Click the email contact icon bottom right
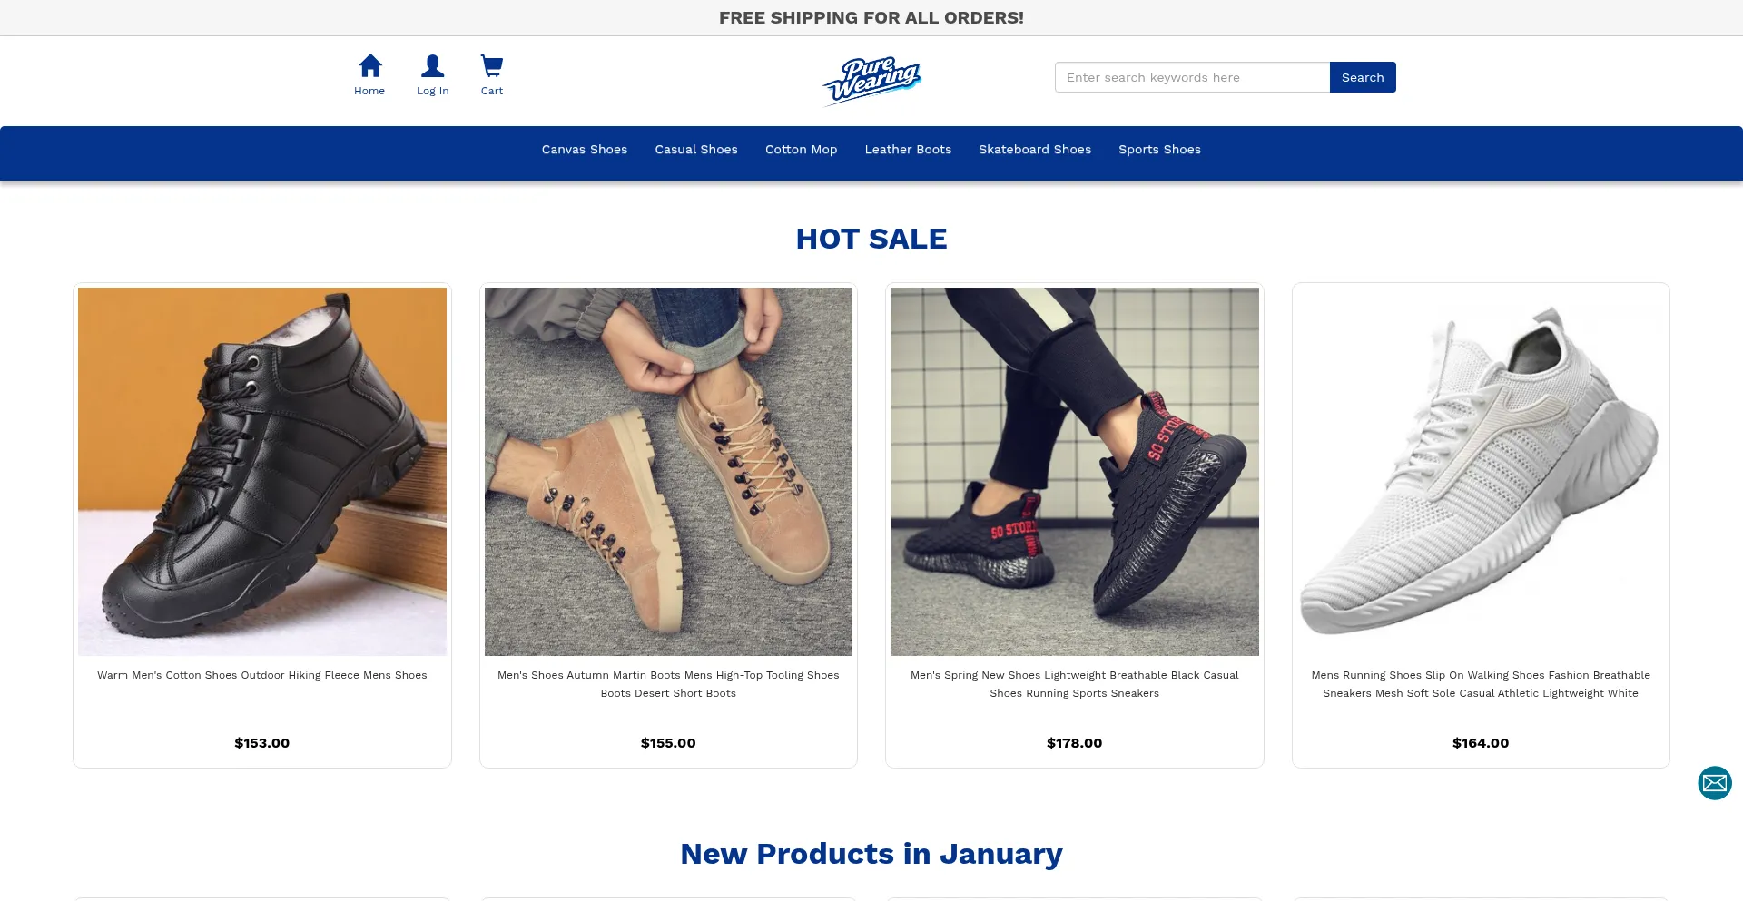 (1715, 783)
